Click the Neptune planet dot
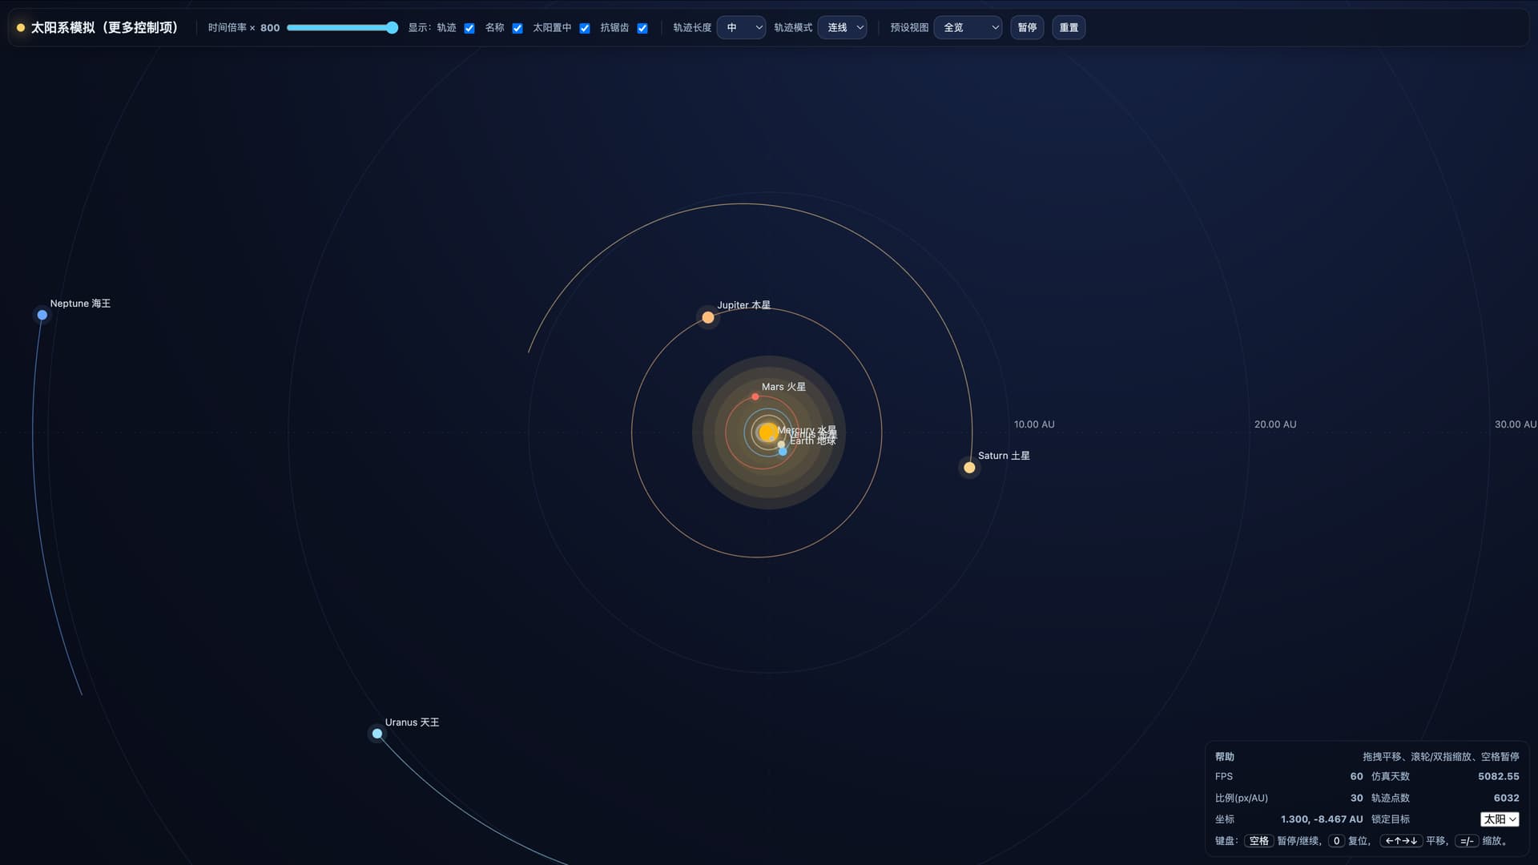The image size is (1538, 865). (x=42, y=315)
